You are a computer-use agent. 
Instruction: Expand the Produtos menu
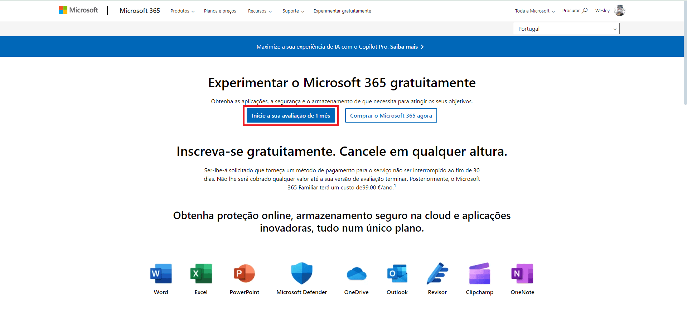pyautogui.click(x=183, y=11)
